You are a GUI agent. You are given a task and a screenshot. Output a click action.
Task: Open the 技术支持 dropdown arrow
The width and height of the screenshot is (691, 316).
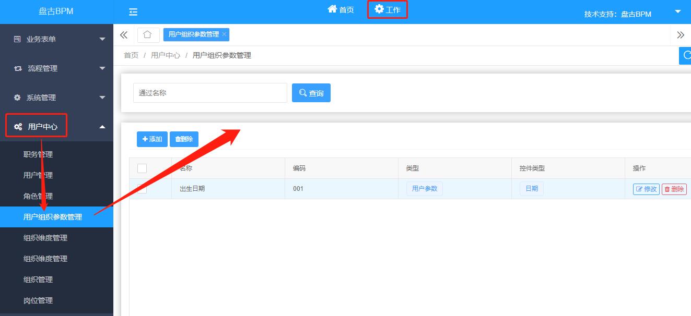pos(678,11)
